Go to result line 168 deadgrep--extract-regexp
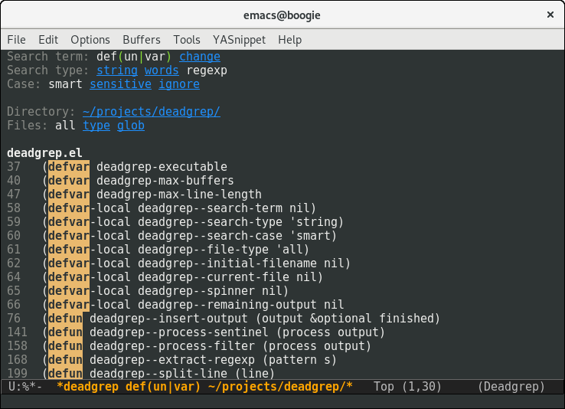 [x=172, y=360]
